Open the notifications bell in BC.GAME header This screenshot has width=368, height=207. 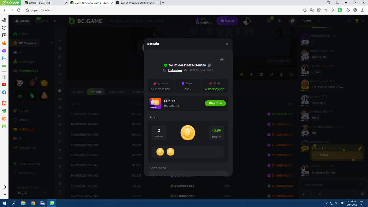[279, 21]
